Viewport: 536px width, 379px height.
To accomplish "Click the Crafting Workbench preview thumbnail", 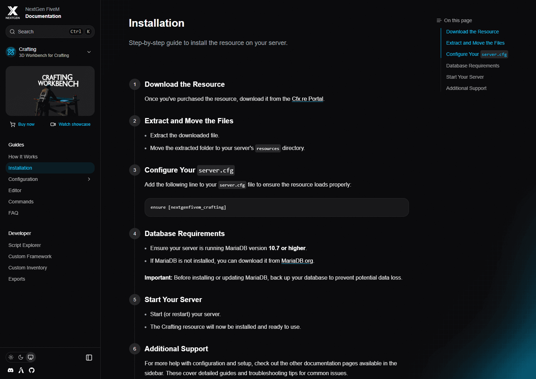I will (x=50, y=91).
